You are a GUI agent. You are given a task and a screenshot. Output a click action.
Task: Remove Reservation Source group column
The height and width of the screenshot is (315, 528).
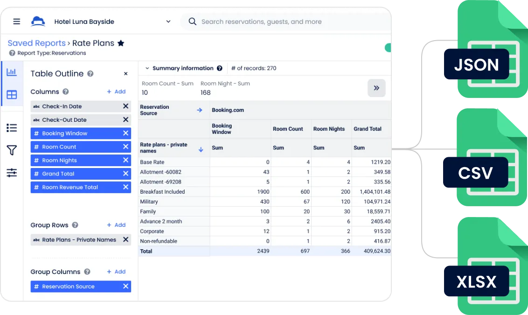[x=125, y=287]
